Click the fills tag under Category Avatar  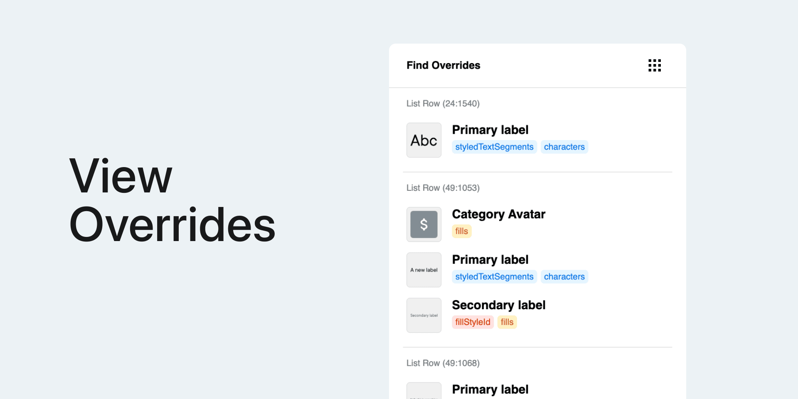point(461,231)
